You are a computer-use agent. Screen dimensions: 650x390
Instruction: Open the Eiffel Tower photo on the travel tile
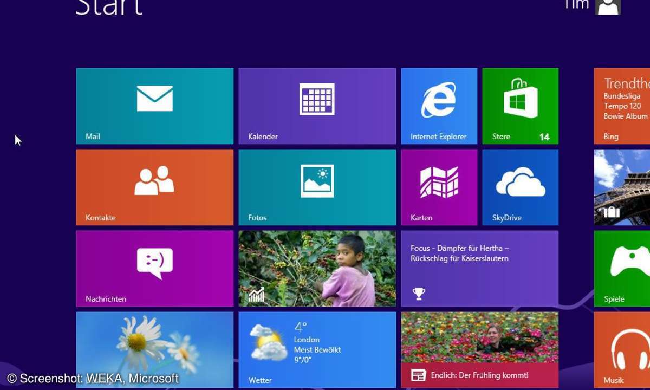click(622, 187)
